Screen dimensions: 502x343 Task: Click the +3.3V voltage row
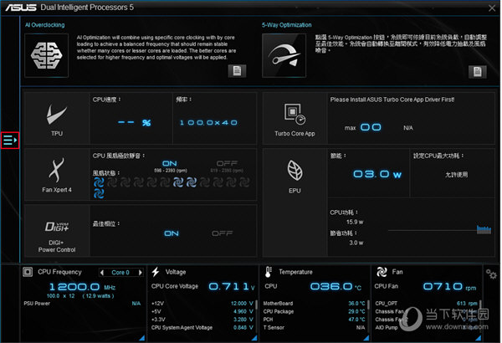[x=202, y=320]
